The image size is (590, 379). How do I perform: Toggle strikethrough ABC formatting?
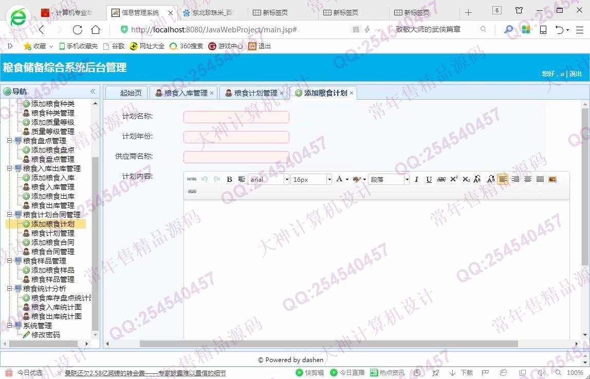441,179
